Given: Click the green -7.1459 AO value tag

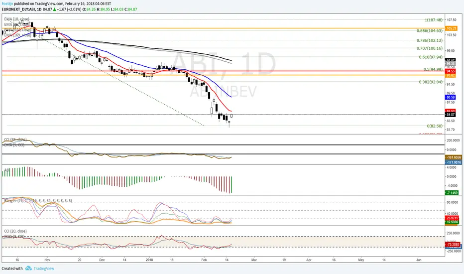Looking at the screenshot, I should [x=452, y=193].
